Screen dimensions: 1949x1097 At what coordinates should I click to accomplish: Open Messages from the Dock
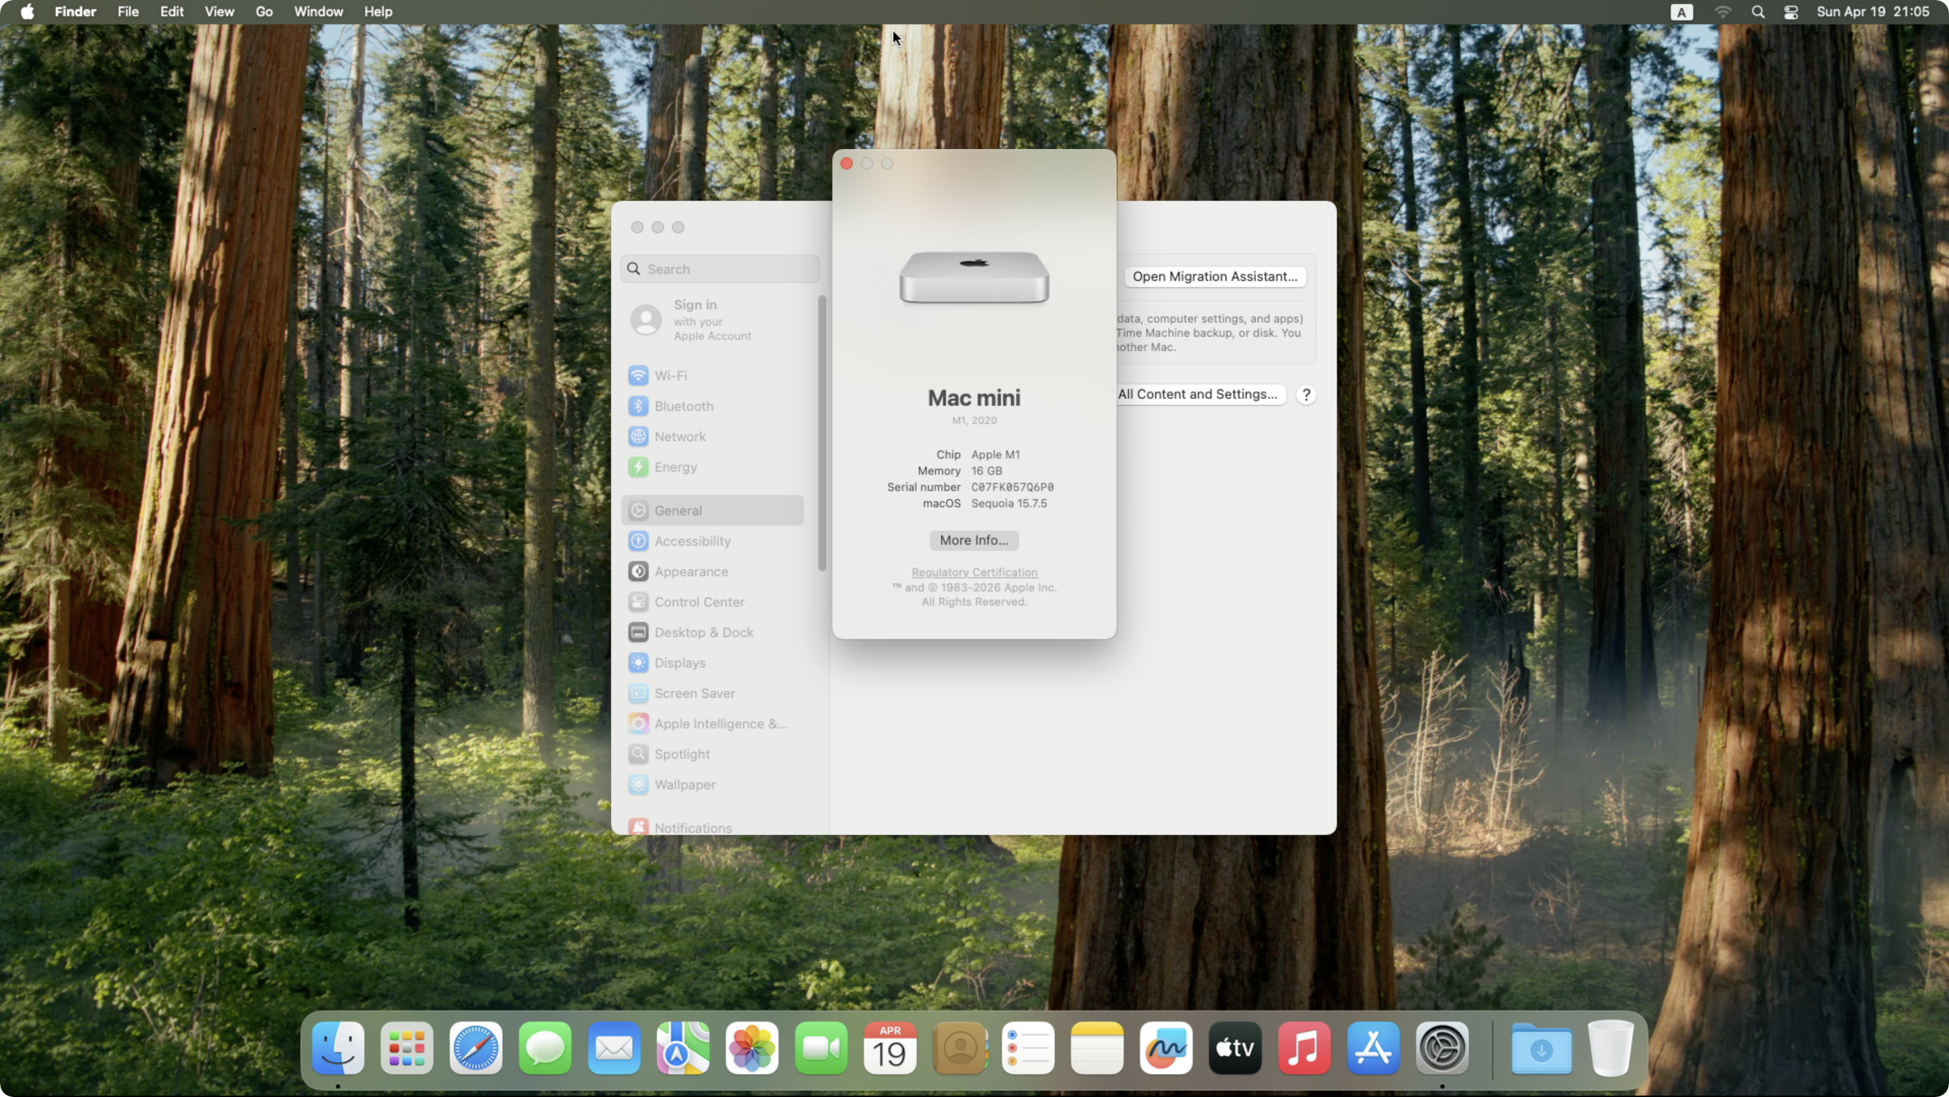click(545, 1048)
